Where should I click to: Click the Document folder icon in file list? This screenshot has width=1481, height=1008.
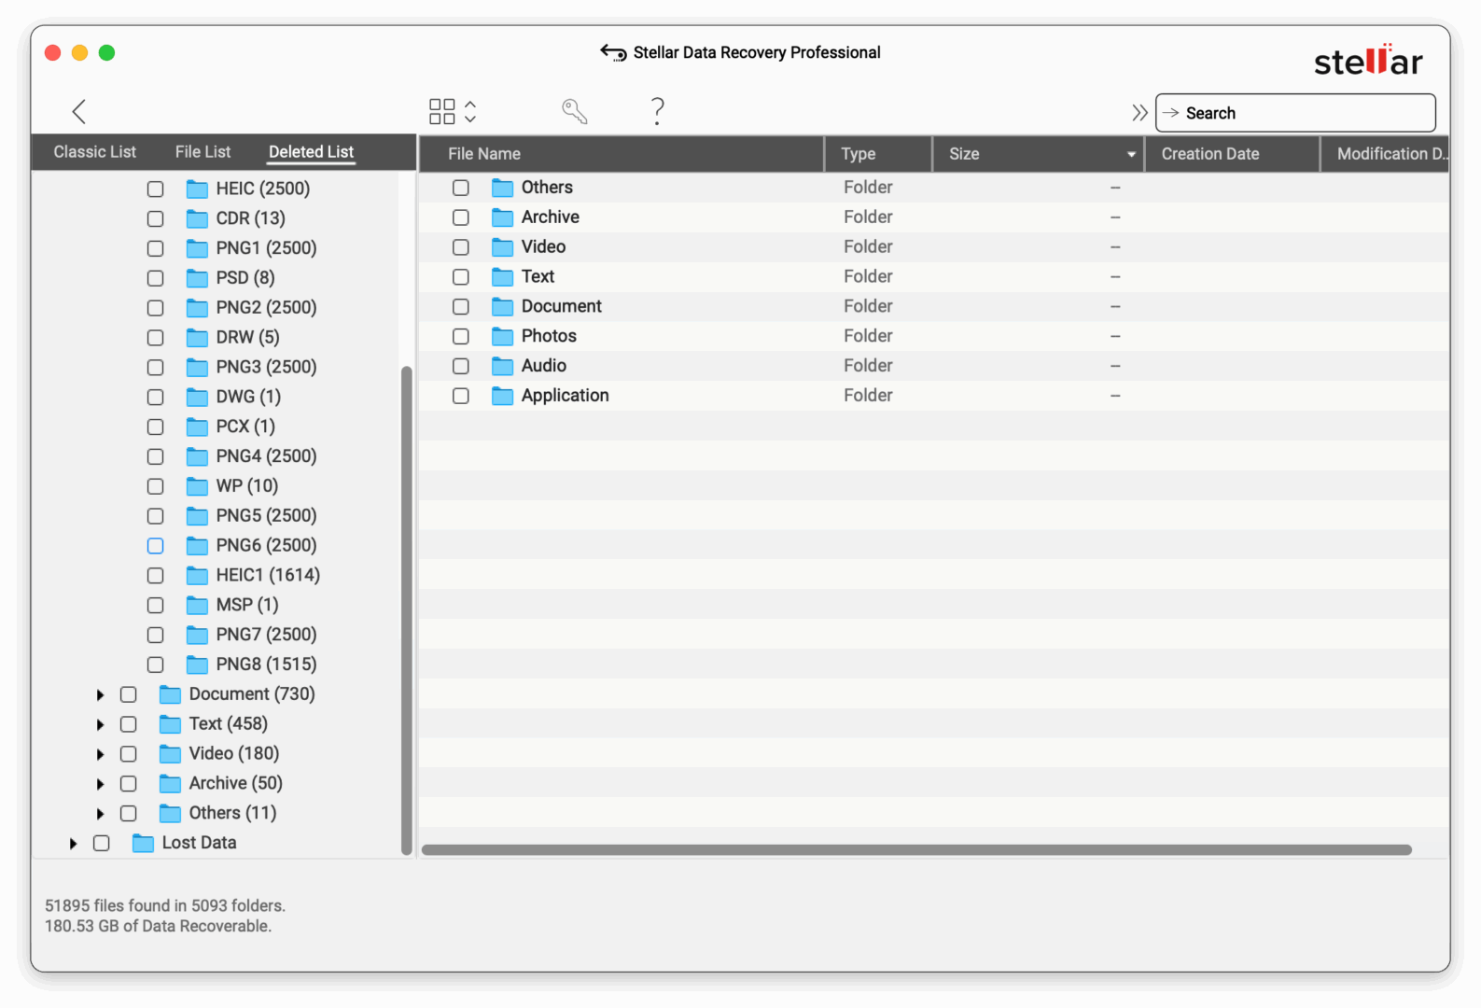point(503,307)
